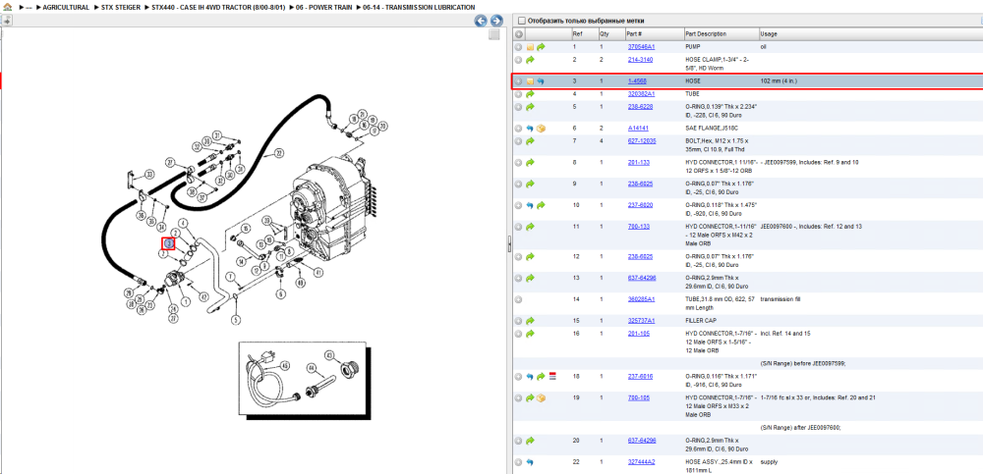The height and width of the screenshot is (474, 983).
Task: Click the panel splitter handle between diagram and table
Action: point(508,244)
